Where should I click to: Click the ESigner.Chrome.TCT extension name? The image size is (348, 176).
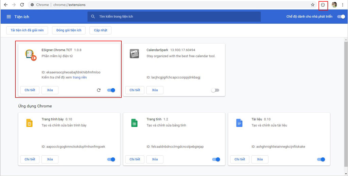(x=57, y=50)
